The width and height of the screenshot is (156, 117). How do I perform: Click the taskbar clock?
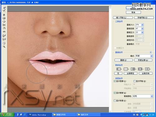tap(152, 115)
